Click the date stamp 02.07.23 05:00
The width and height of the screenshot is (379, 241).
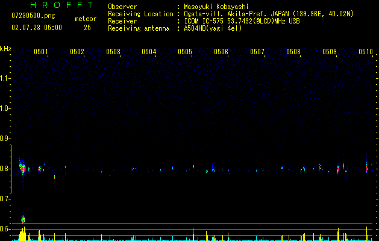[x=37, y=28]
